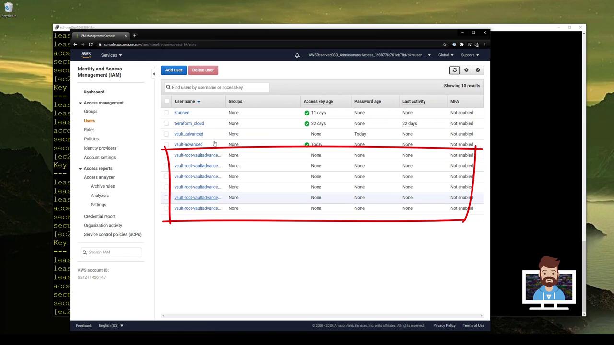Go to Roles in the sidebar
The width and height of the screenshot is (614, 345).
coord(89,130)
